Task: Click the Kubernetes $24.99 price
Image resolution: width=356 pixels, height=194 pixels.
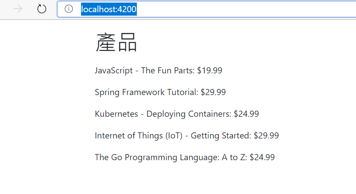Action: pos(246,114)
